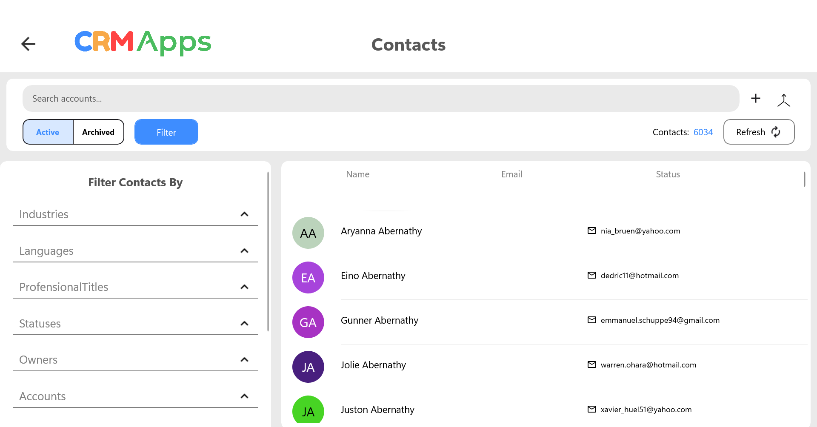Switch to Active contacts view
Image resolution: width=817 pixels, height=427 pixels.
click(x=48, y=132)
